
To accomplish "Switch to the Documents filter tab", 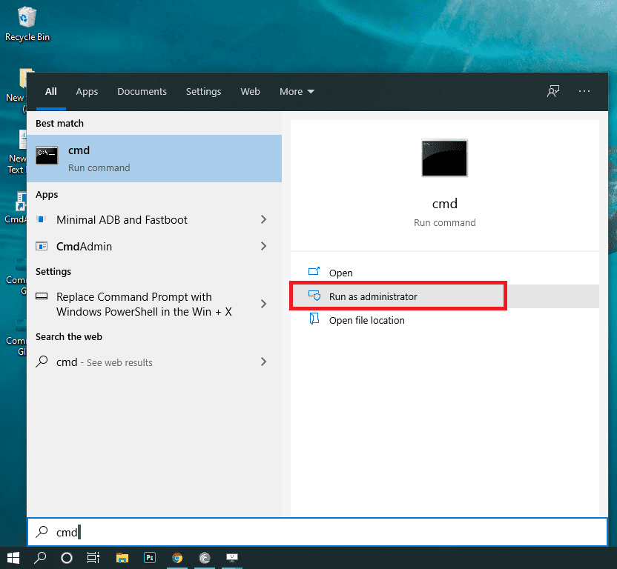I will [x=142, y=92].
